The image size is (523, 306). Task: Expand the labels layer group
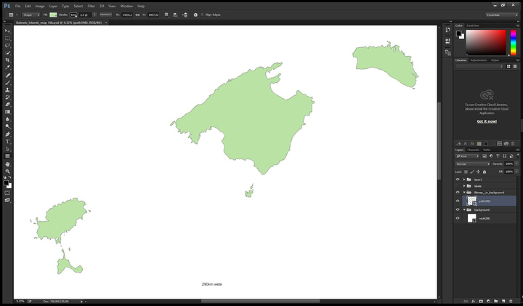click(x=464, y=185)
